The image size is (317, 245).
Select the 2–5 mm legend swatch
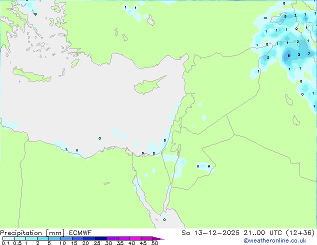pyautogui.click(x=43, y=238)
